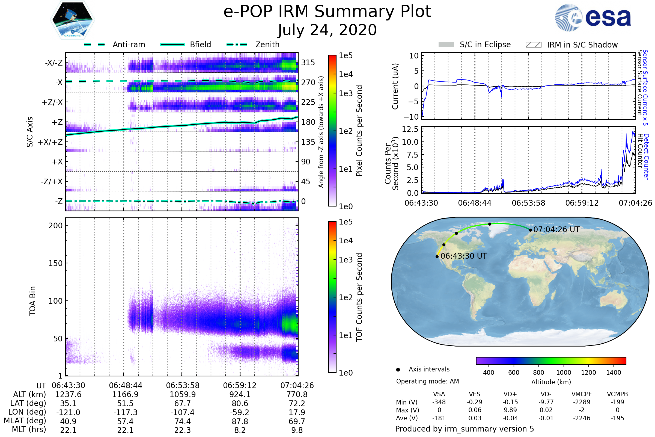Click the e-POP IRM Summary Plot title
The image size is (655, 437).
pos(327,12)
